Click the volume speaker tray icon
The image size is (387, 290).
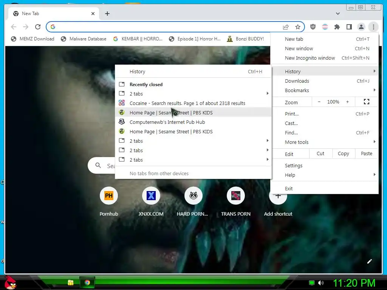pyautogui.click(x=321, y=283)
